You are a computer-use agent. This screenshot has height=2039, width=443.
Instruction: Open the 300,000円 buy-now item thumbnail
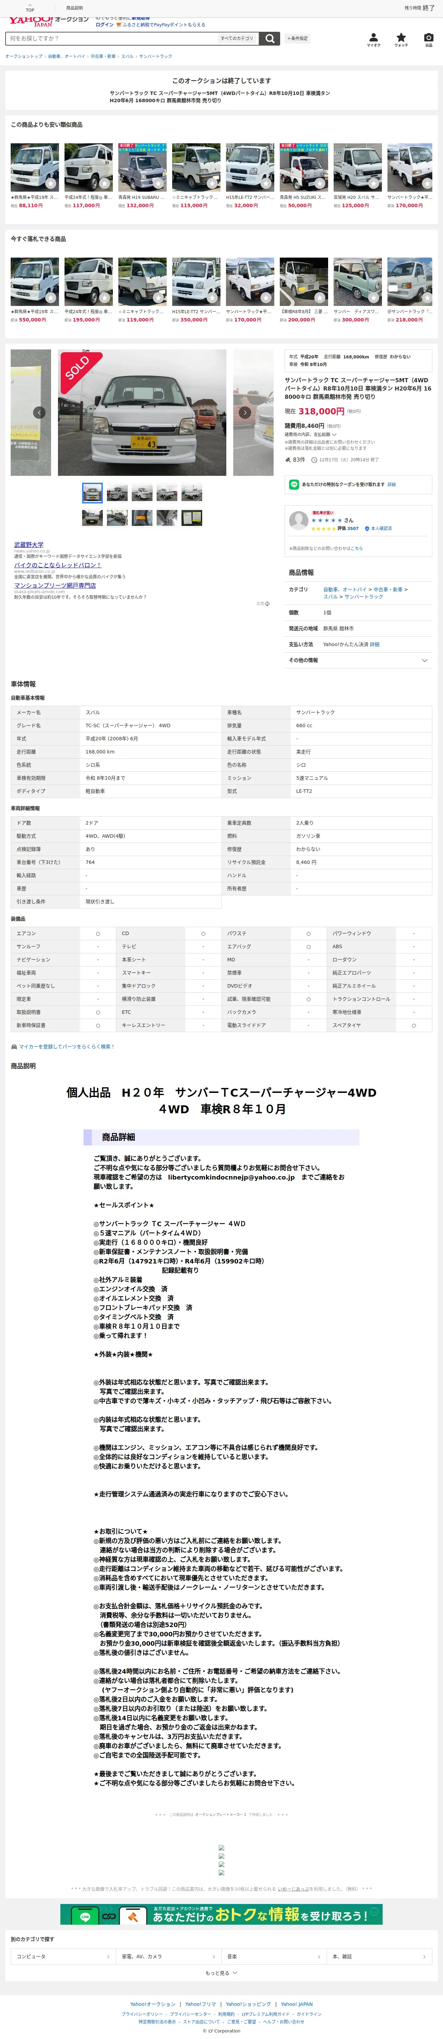(x=357, y=281)
